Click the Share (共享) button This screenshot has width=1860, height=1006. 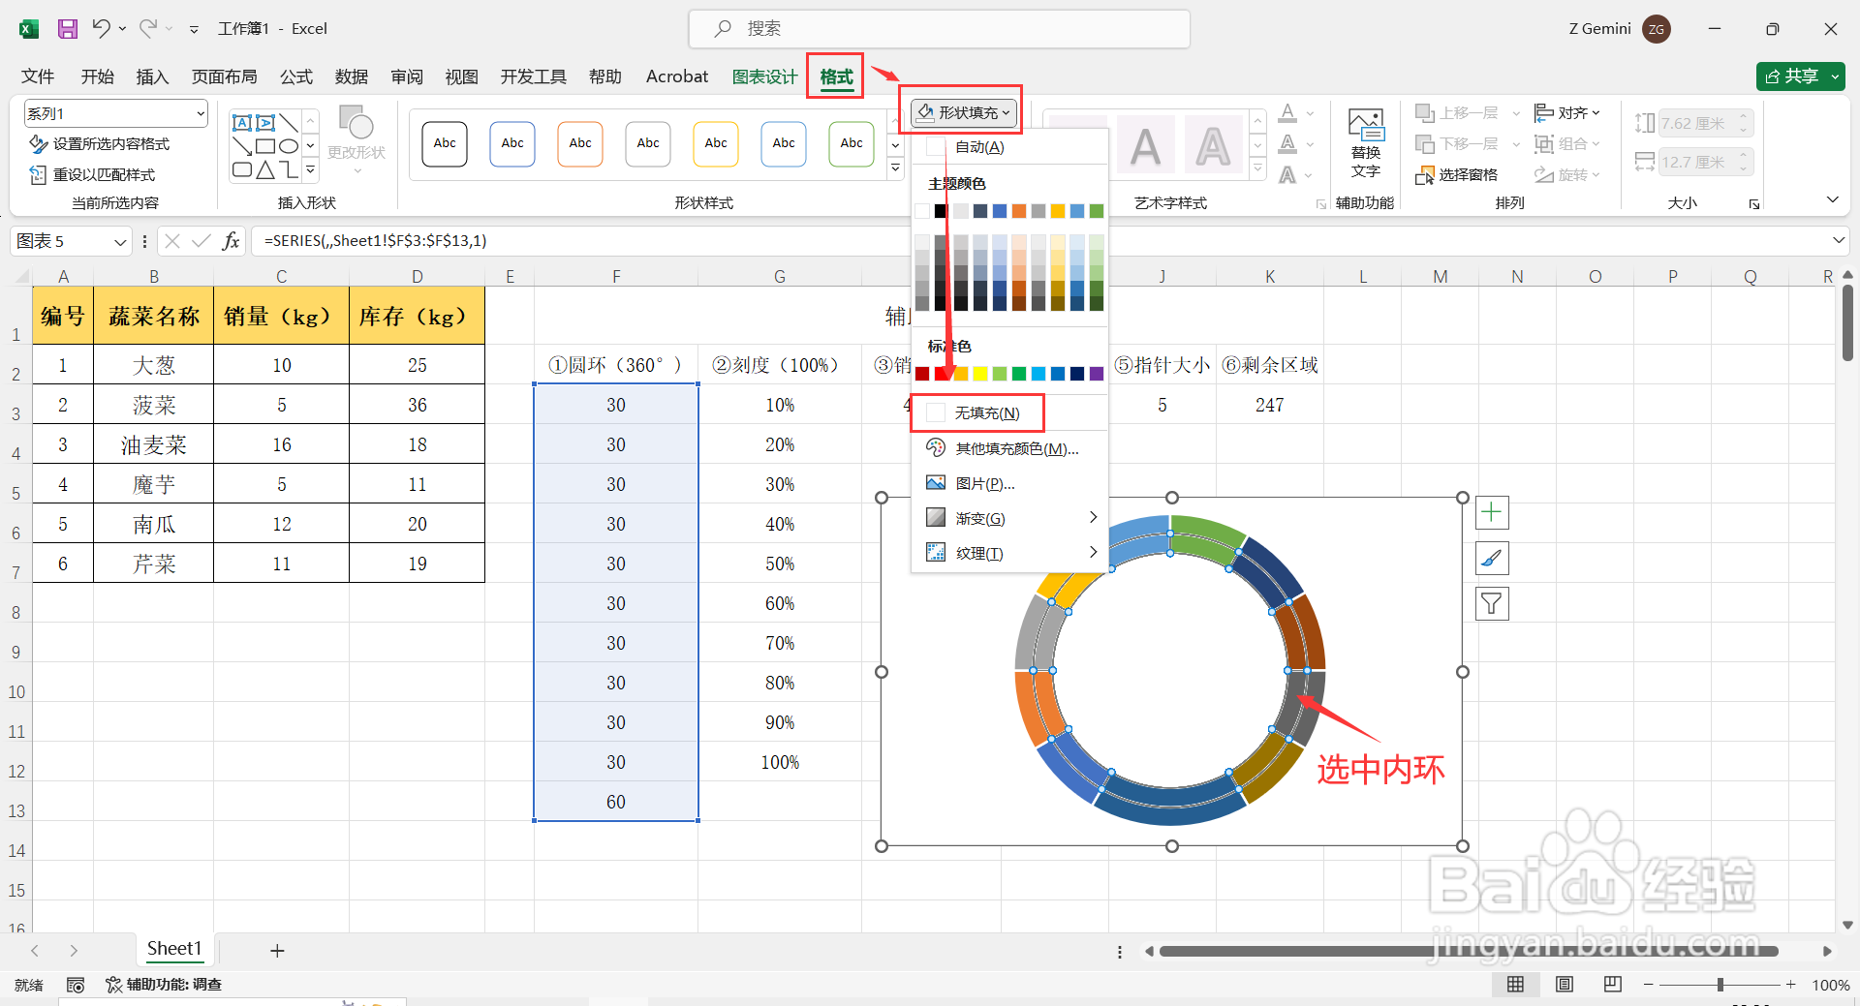pyautogui.click(x=1800, y=76)
